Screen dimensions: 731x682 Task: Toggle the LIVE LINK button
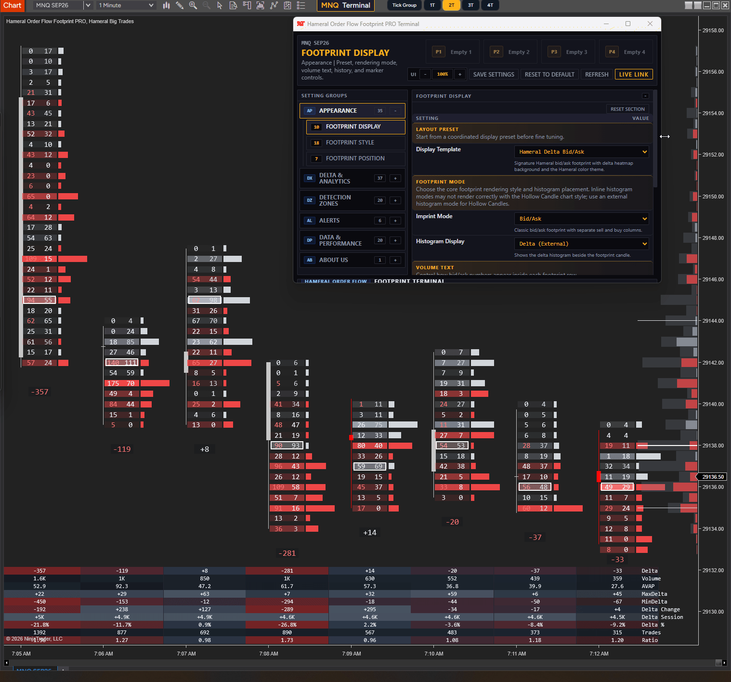(634, 75)
